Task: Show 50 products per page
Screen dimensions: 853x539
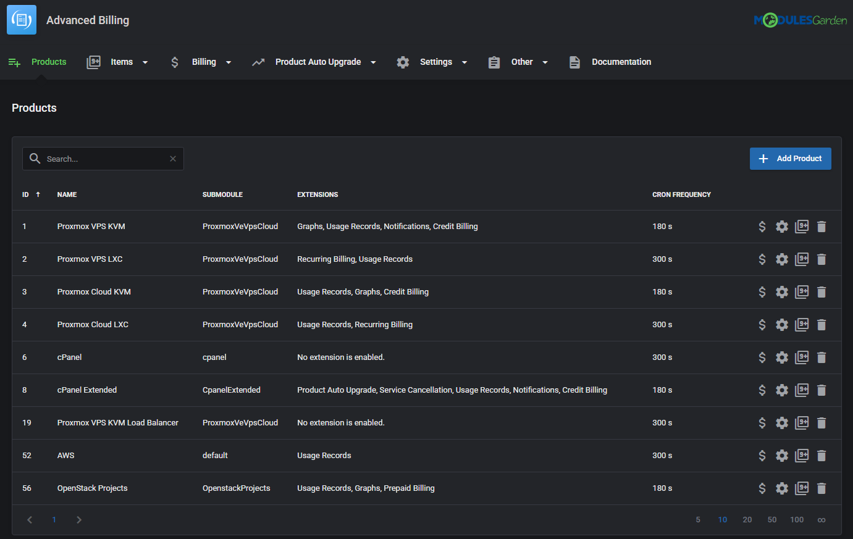Action: point(772,520)
